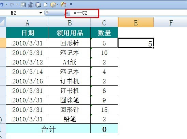
Task: Click the new blank document icon
Action: [x=46, y=5]
